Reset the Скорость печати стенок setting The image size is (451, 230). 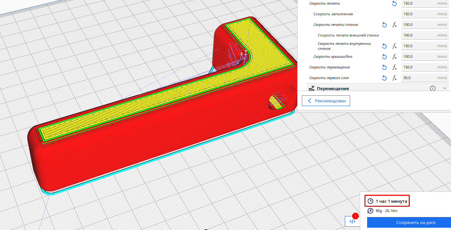[x=384, y=25]
